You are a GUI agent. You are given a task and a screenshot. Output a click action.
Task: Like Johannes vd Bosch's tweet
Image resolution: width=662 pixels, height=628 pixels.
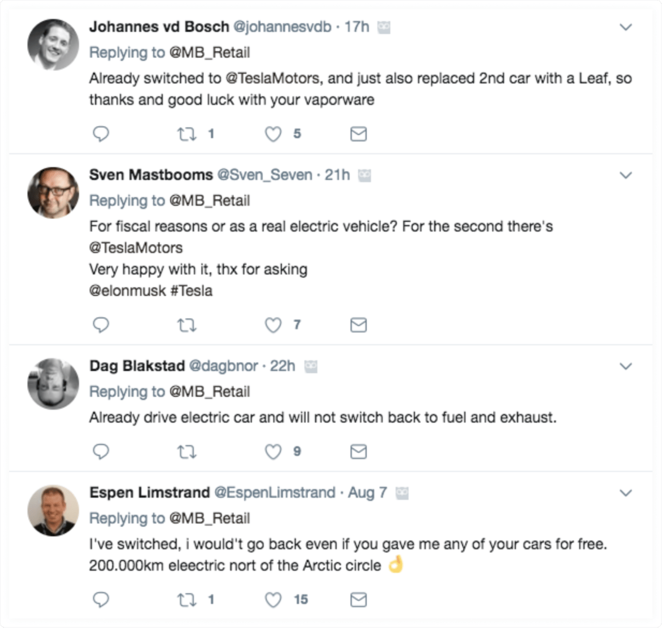pyautogui.click(x=272, y=134)
